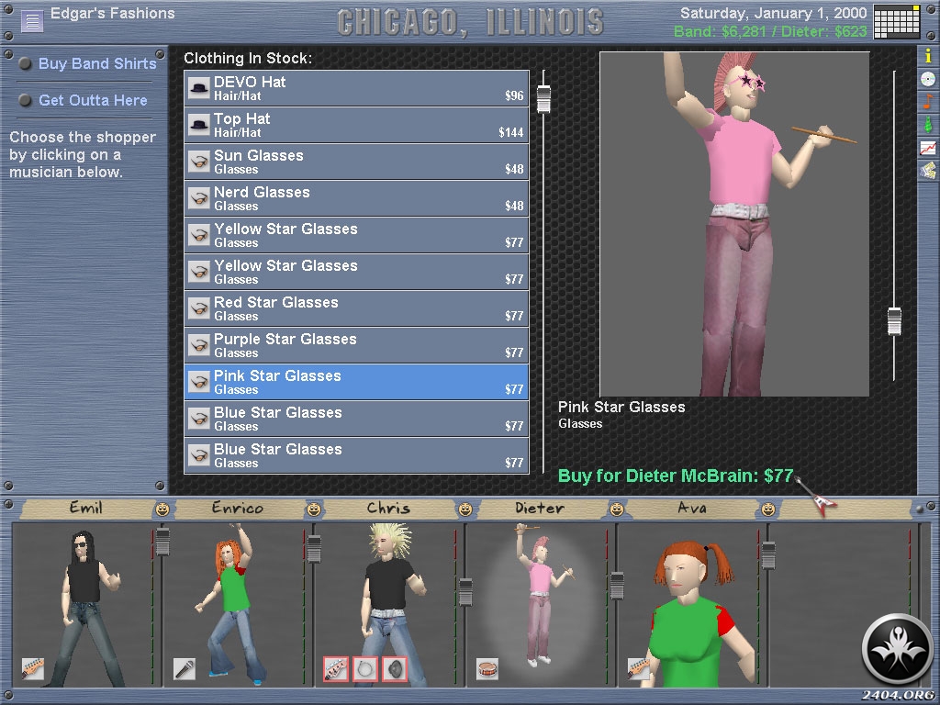The width and height of the screenshot is (940, 705).
Task: Click Dieter's snare drum icon
Action: [x=487, y=668]
